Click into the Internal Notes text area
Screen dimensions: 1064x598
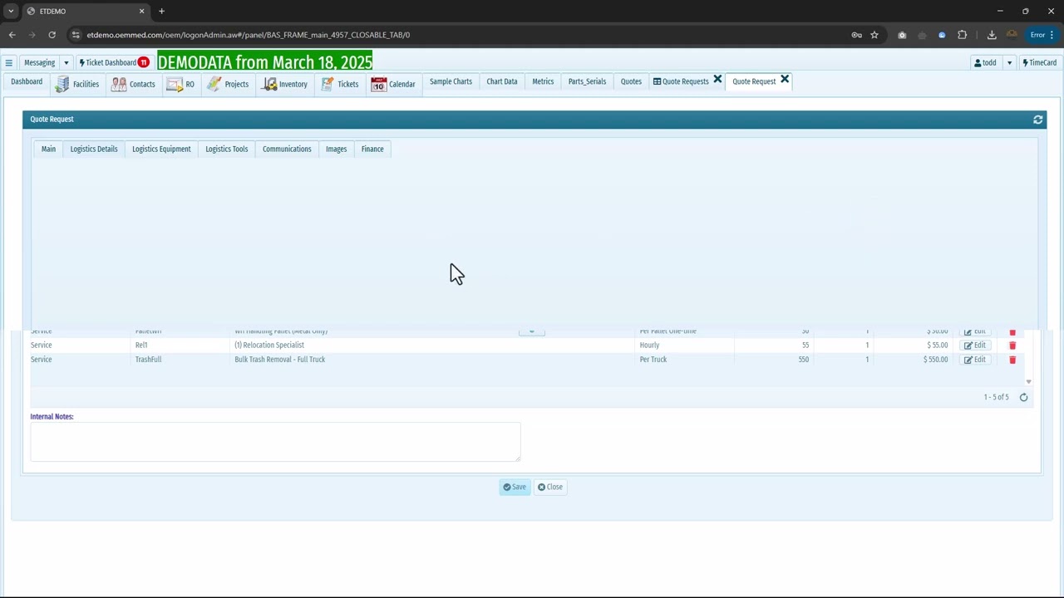pyautogui.click(x=275, y=442)
